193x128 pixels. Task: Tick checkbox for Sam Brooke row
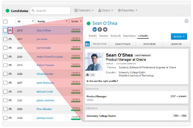[x=5, y=48]
